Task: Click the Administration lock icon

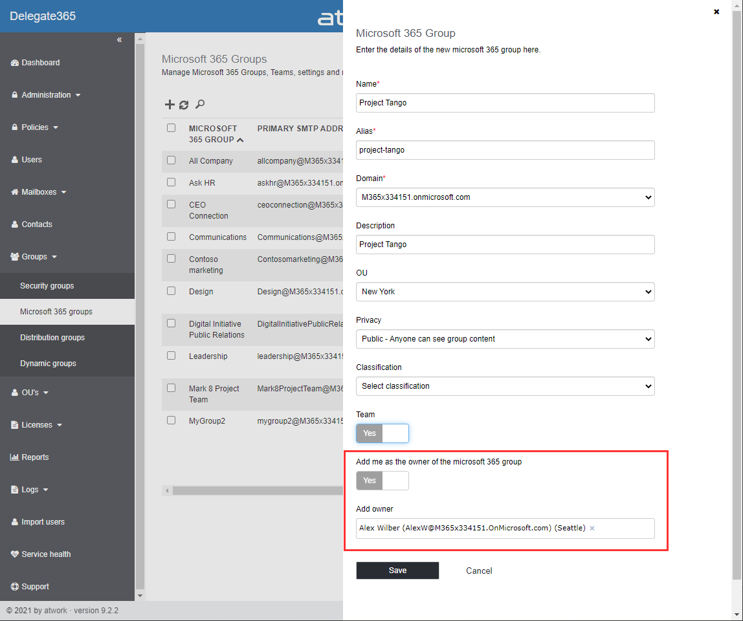Action: click(x=15, y=94)
